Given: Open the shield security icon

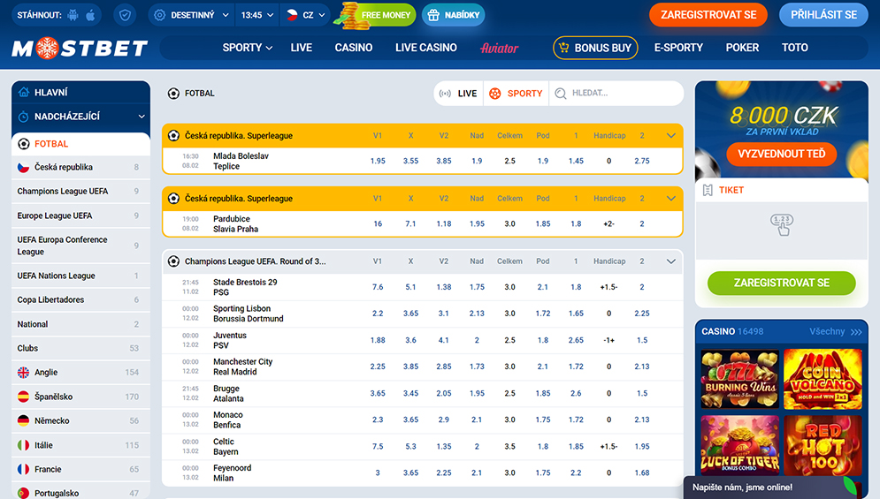Looking at the screenshot, I should pyautogui.click(x=126, y=15).
